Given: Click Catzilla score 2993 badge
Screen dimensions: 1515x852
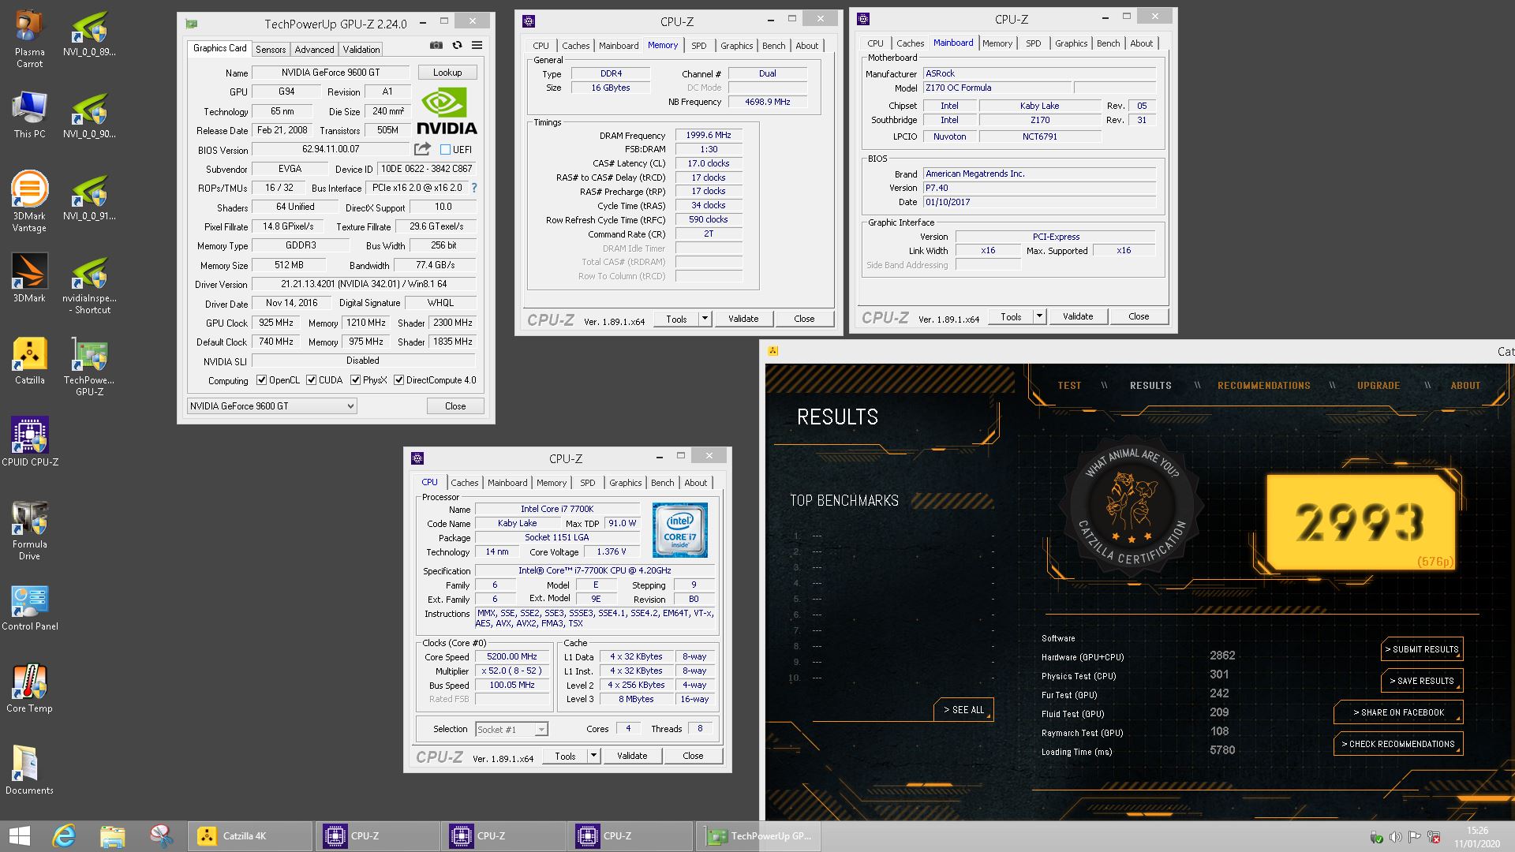Looking at the screenshot, I should pos(1360,522).
